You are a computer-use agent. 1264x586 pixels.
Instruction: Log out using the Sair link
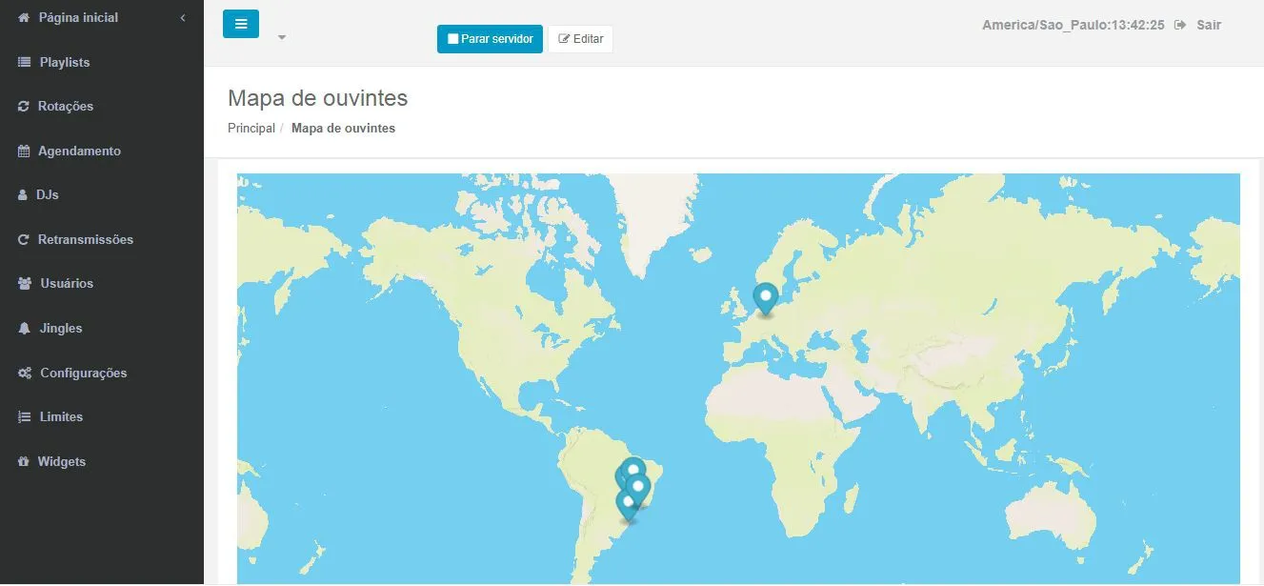click(x=1208, y=25)
